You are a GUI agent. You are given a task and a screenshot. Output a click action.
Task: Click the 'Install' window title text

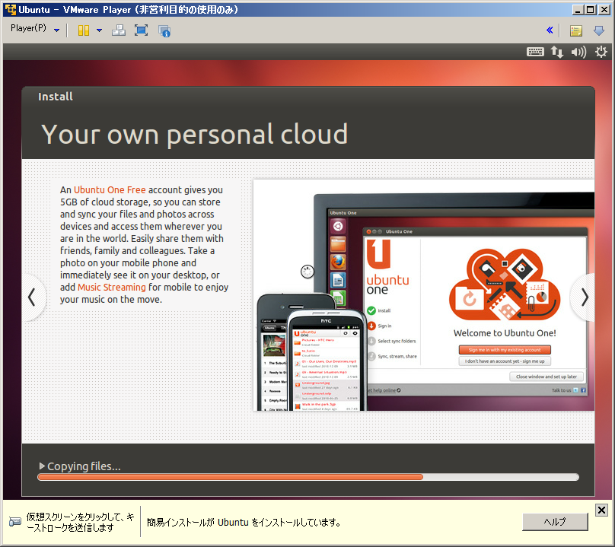[x=56, y=97]
